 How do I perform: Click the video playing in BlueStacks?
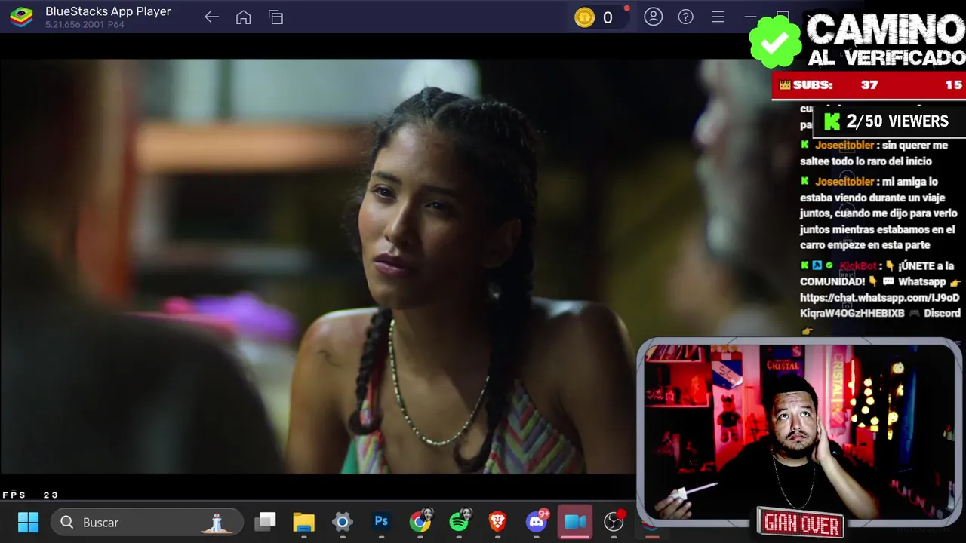tap(317, 266)
